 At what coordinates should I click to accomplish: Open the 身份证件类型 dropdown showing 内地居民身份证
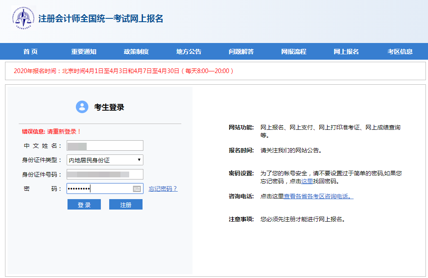click(x=105, y=159)
